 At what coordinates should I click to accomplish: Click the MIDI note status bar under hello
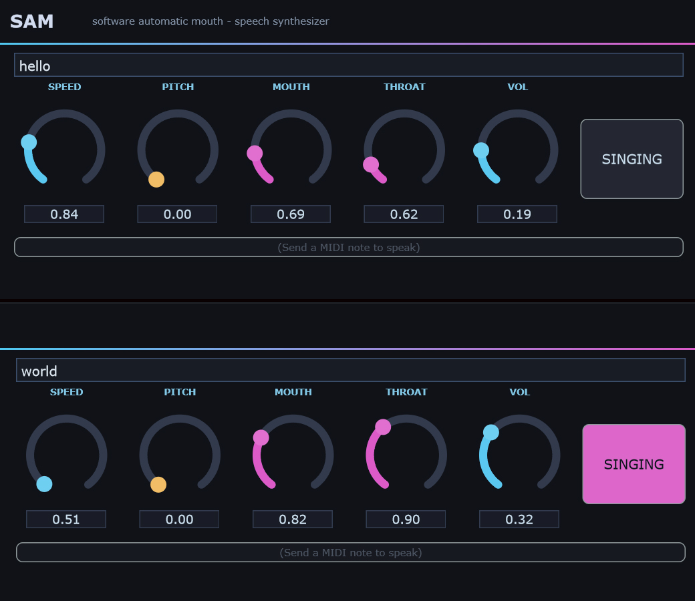(x=348, y=247)
